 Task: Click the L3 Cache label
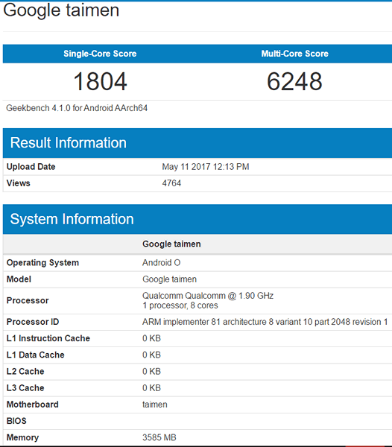pos(25,388)
